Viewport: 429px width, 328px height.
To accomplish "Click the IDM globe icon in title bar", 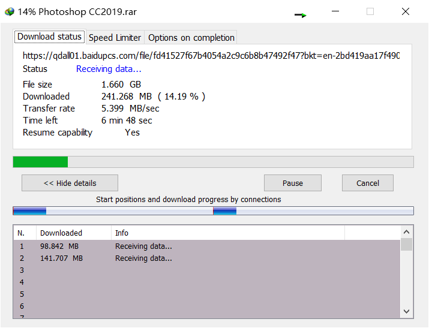I will click(10, 11).
